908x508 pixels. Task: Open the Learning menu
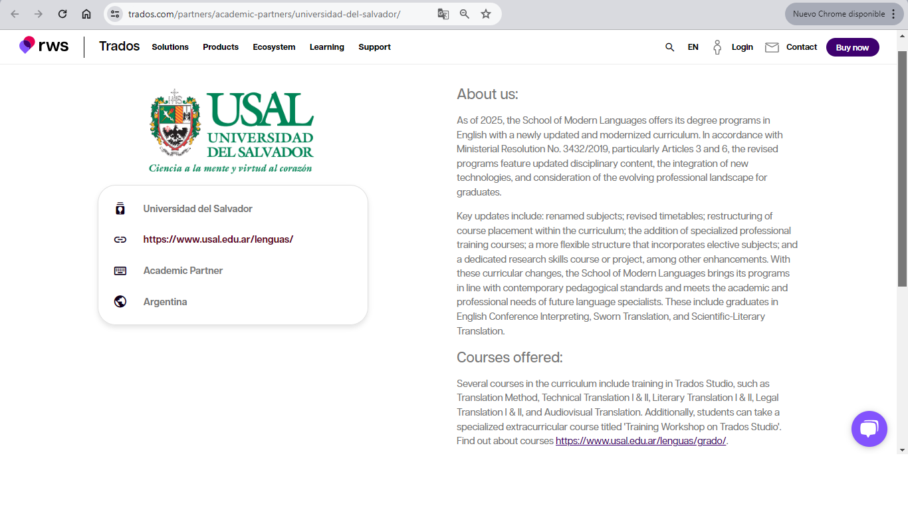(x=327, y=47)
